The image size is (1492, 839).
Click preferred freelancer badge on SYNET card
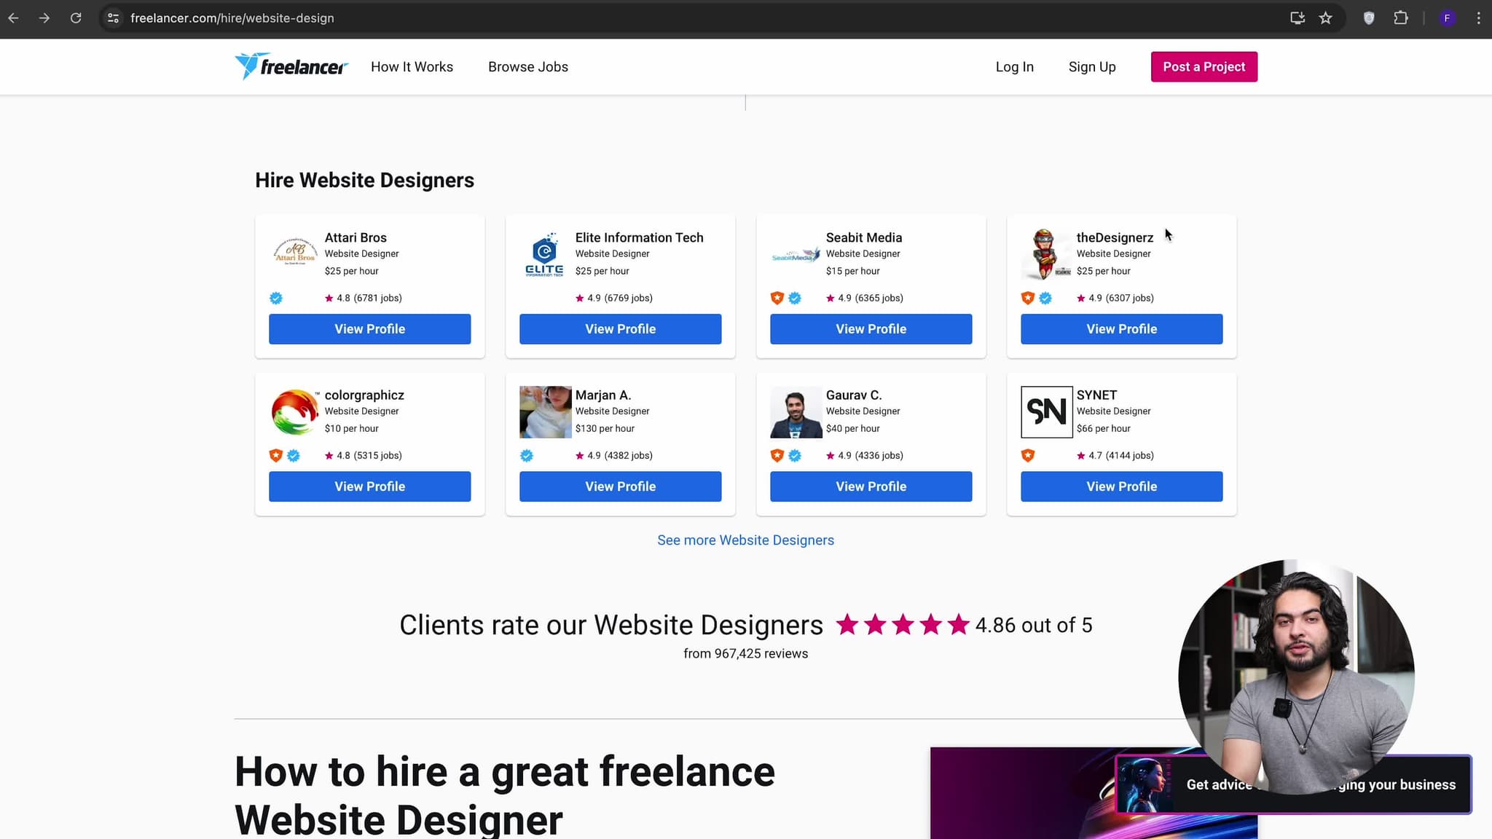1028,455
